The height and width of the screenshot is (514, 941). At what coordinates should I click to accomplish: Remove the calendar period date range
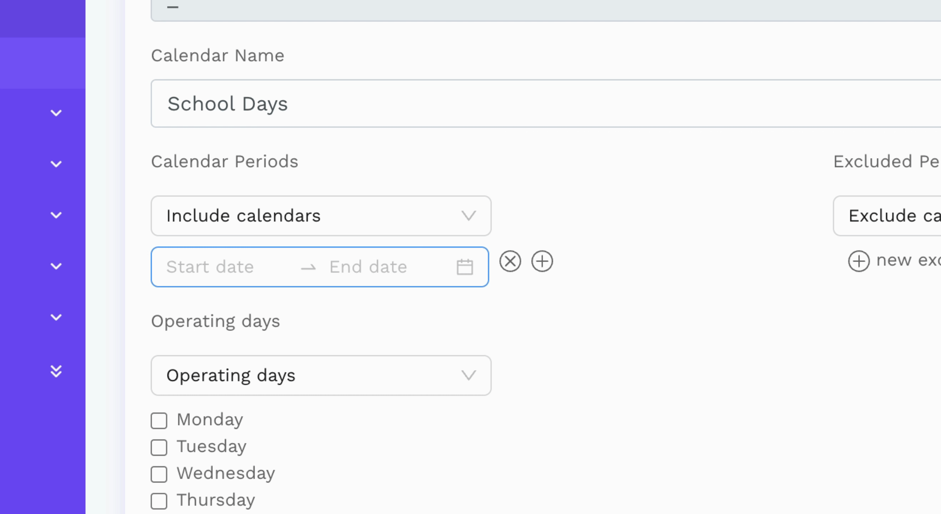point(510,261)
